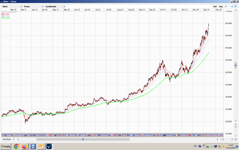The height and width of the screenshot is (150, 239).
Task: Click the detach chart window icon
Action: tap(236, 7)
